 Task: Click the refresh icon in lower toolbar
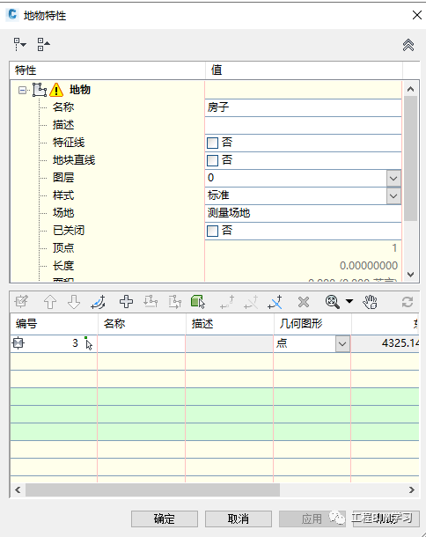(x=408, y=302)
